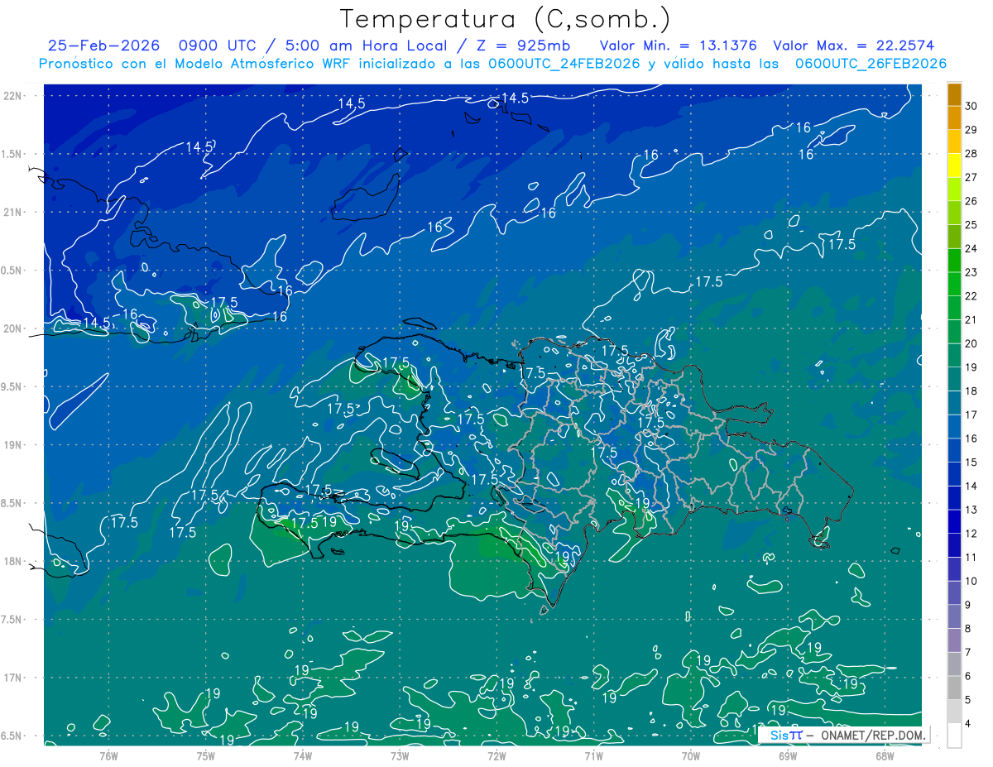The width and height of the screenshot is (993, 767).
Task: Click the '70W' longitude axis label
Action: click(x=691, y=755)
